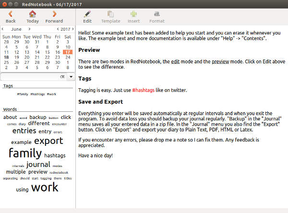
Task: Go Forward one day
Action: point(54,17)
